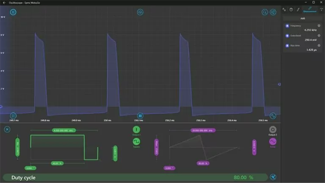This screenshot has height=183, width=325.
Task: Toggle Output 1 power on or off
Action: (136, 130)
